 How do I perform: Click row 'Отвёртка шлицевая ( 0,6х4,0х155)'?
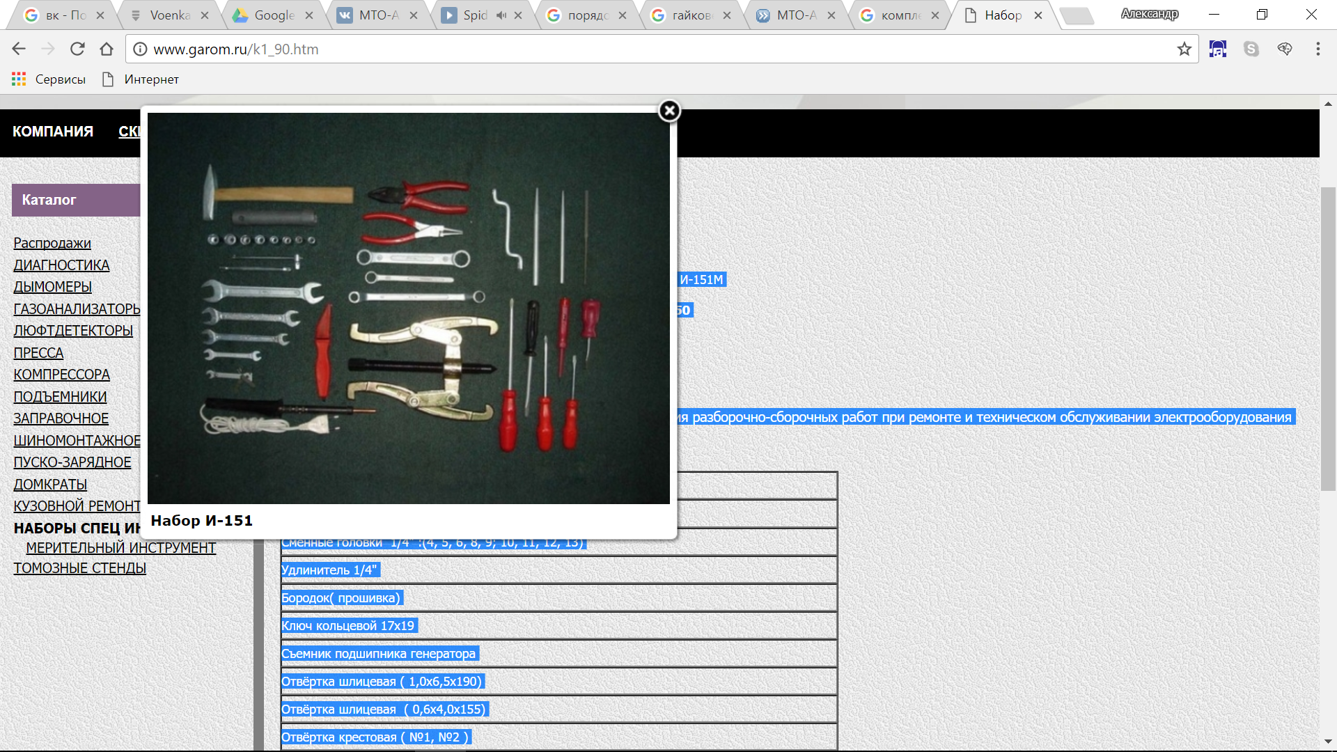point(558,710)
